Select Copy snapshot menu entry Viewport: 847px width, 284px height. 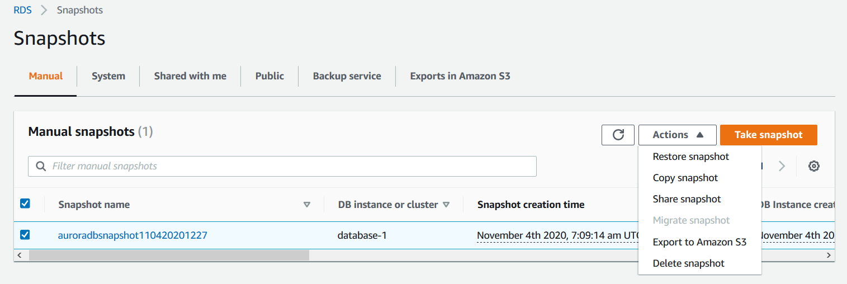pyautogui.click(x=685, y=178)
